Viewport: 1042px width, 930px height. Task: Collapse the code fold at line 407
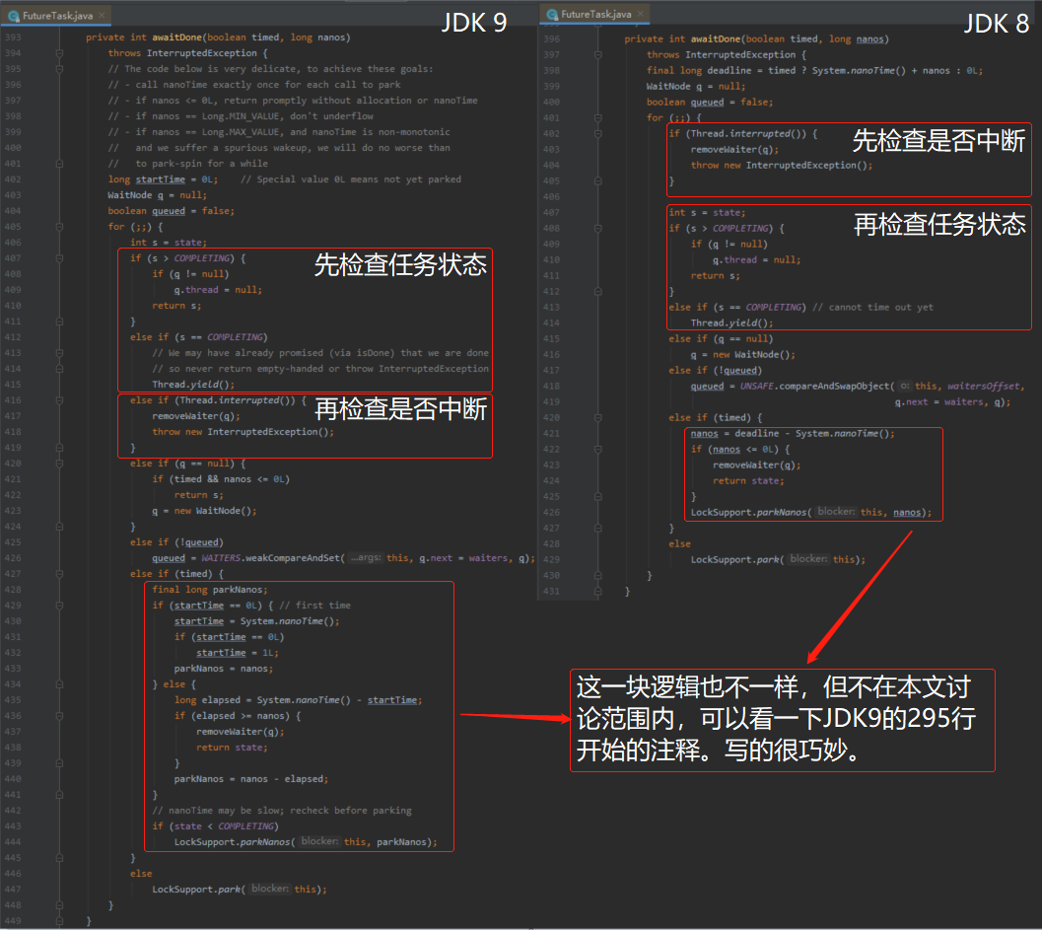pos(60,257)
